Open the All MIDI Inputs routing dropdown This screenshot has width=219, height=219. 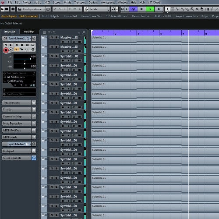19,77
